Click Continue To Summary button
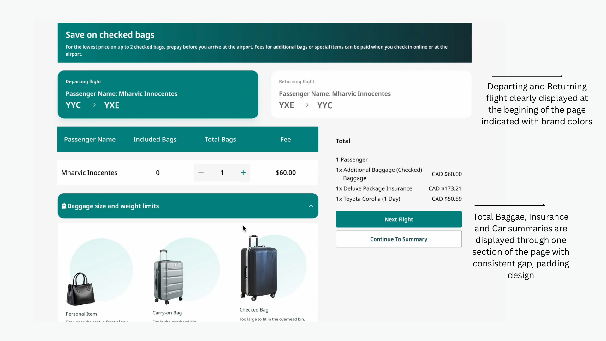 [x=399, y=239]
